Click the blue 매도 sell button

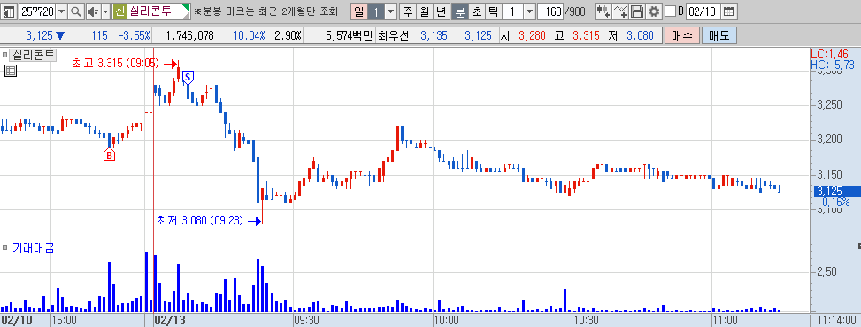tap(719, 36)
